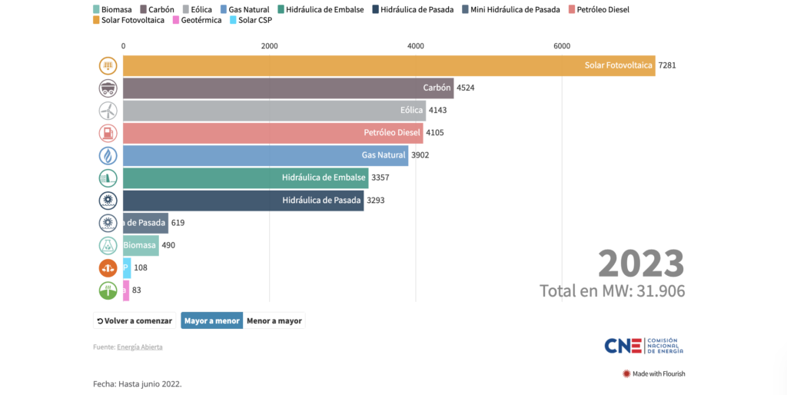This screenshot has height=395, width=787.
Task: Open the Energía Abierta source link
Action: [x=140, y=347]
